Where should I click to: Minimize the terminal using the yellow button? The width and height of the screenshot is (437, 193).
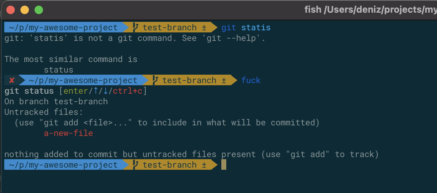[x=25, y=10]
